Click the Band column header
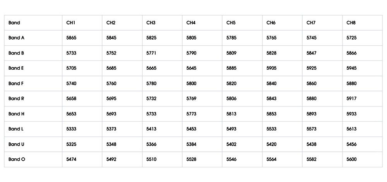This screenshot has height=182, width=387. coord(14,23)
